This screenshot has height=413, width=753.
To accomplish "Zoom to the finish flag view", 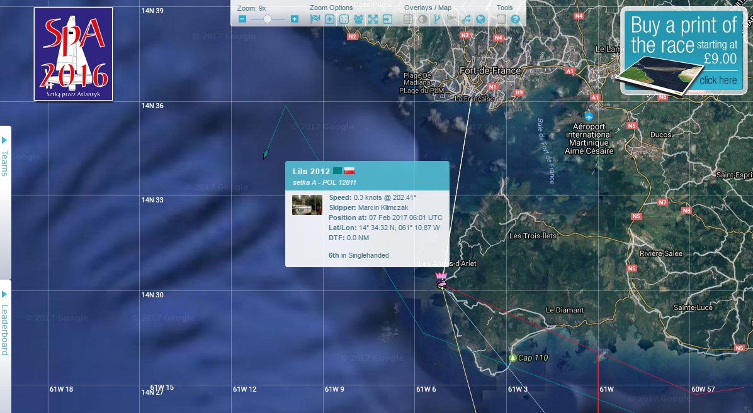I will [315, 19].
